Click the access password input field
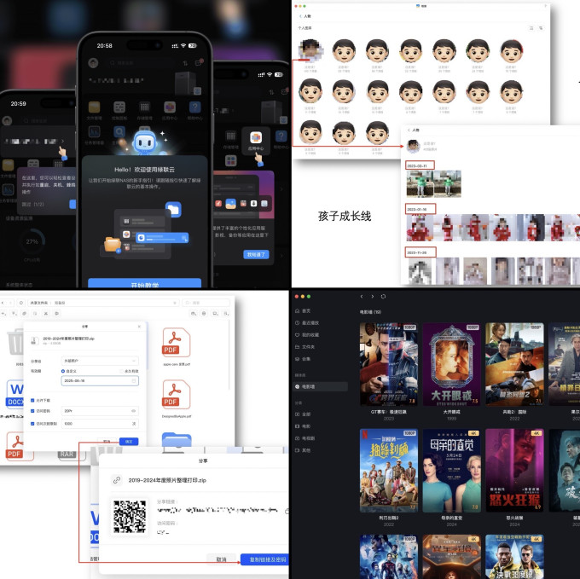Screen dimensions: 580x579 click(100, 411)
